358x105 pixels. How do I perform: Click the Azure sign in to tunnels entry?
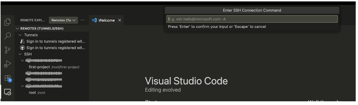pyautogui.click(x=53, y=41)
